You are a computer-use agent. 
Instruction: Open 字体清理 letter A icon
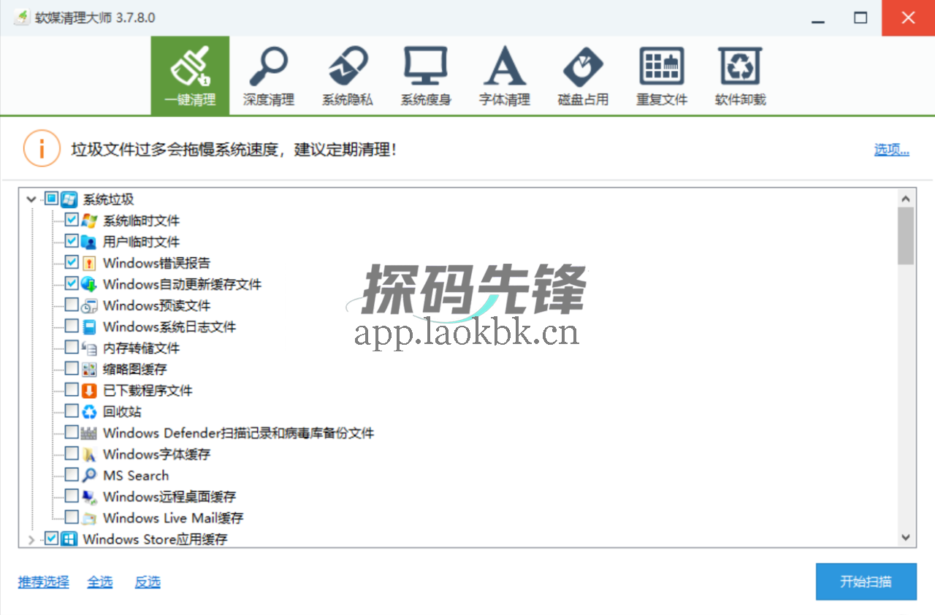point(504,66)
